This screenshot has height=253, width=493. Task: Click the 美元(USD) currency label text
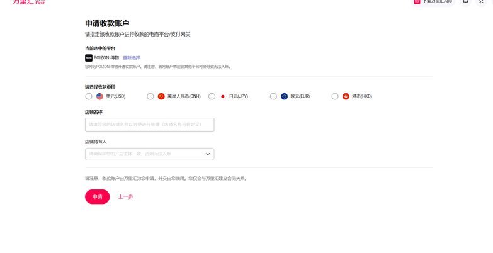[x=116, y=96]
